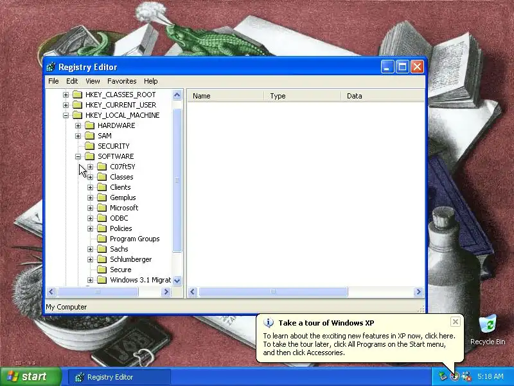This screenshot has width=514, height=386.
Task: Click the Secure key folder icon
Action: pos(102,270)
